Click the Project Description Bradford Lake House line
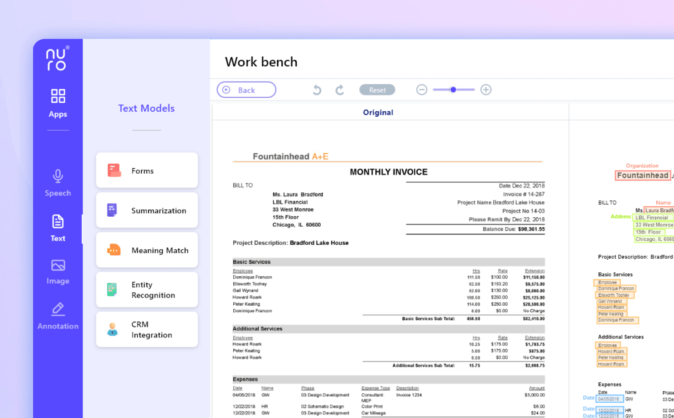Image resolution: width=674 pixels, height=418 pixels. point(291,243)
